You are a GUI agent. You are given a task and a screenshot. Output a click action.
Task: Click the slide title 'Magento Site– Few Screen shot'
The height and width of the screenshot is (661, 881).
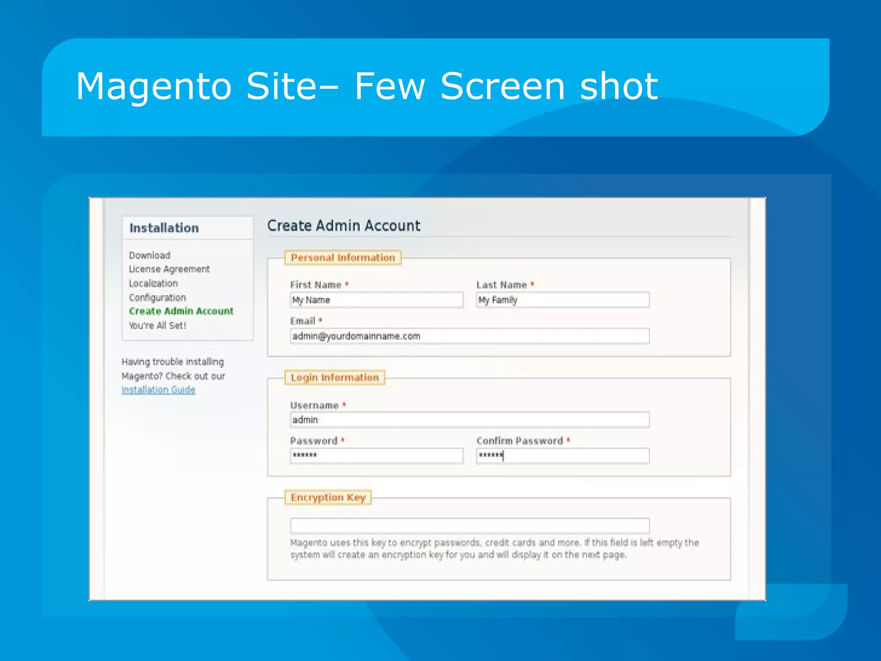coord(367,86)
